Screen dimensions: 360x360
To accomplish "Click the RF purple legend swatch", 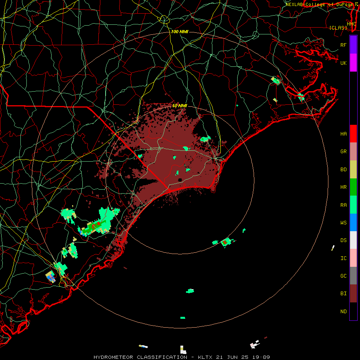I will pos(353,45).
